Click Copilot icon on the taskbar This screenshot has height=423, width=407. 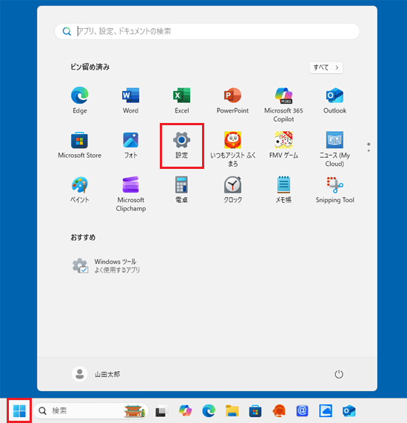click(x=185, y=410)
